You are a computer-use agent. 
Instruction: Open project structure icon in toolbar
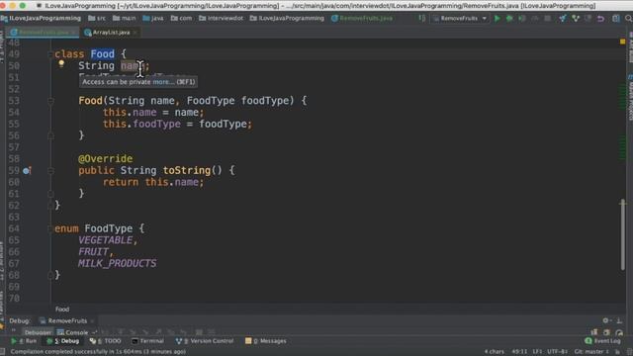point(615,18)
